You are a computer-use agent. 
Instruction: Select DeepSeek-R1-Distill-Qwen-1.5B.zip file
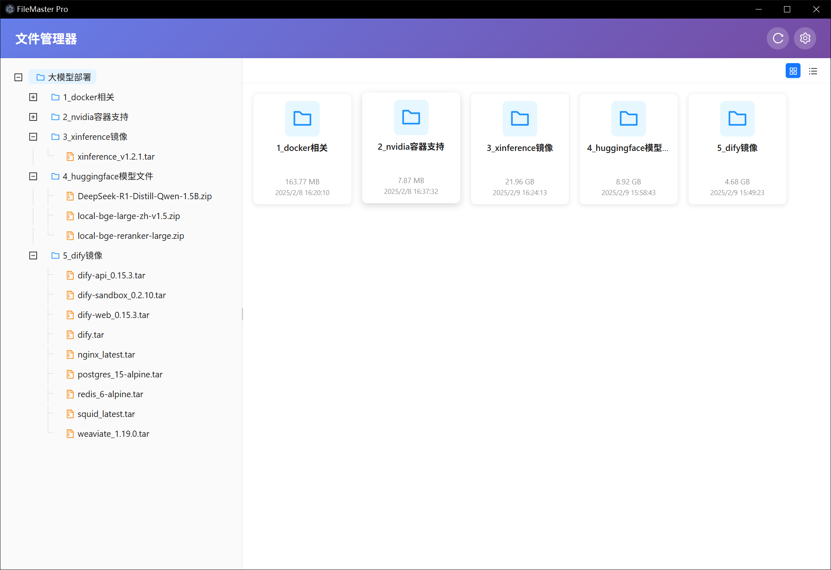[x=139, y=196]
